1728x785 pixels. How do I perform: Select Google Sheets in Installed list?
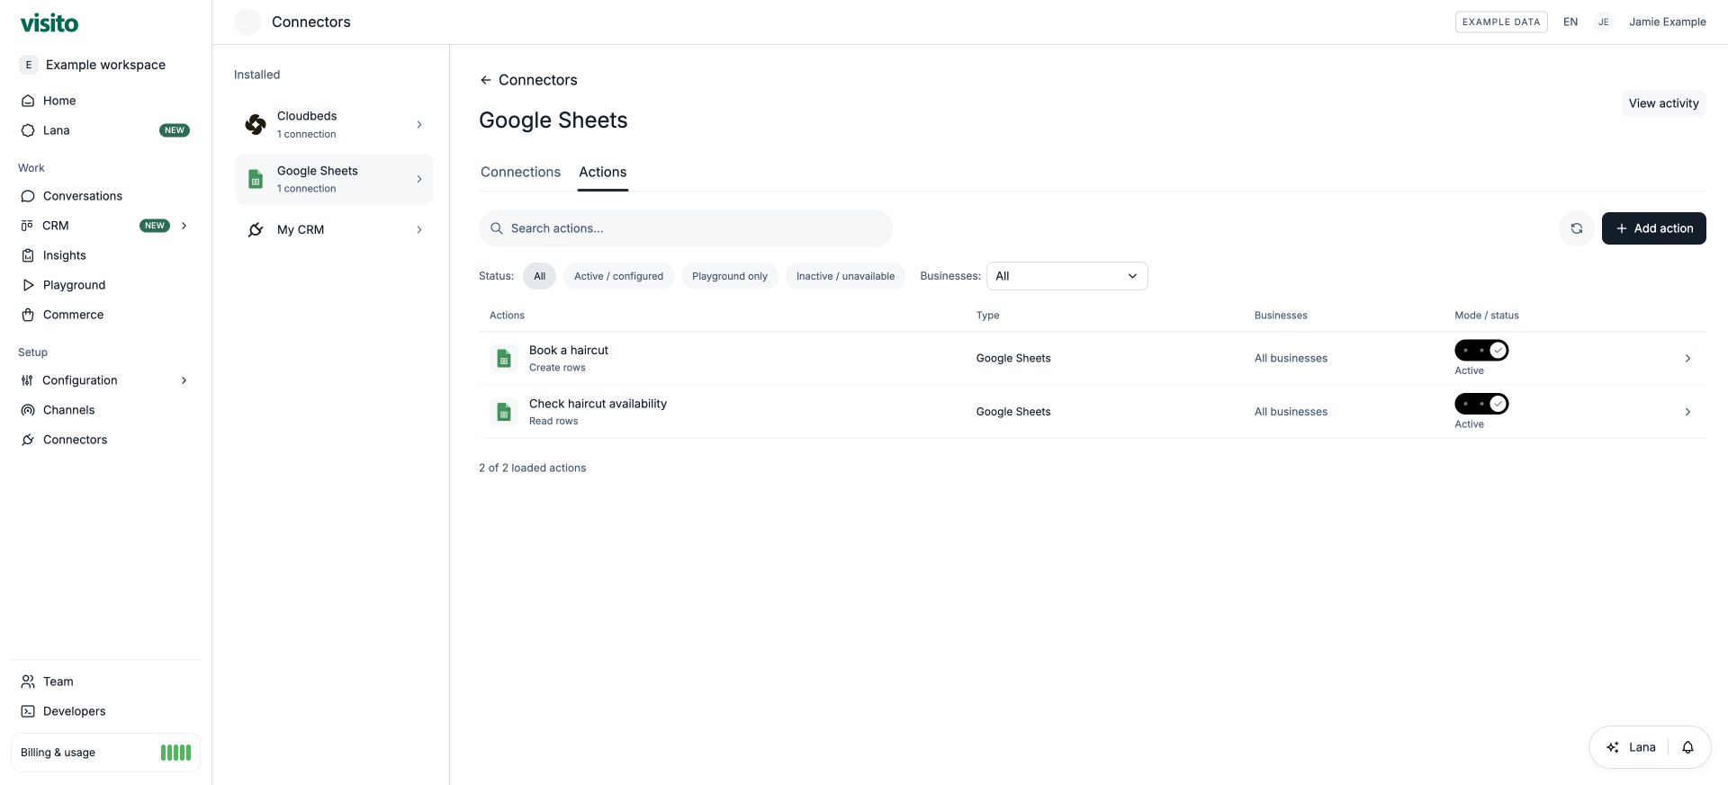click(334, 179)
